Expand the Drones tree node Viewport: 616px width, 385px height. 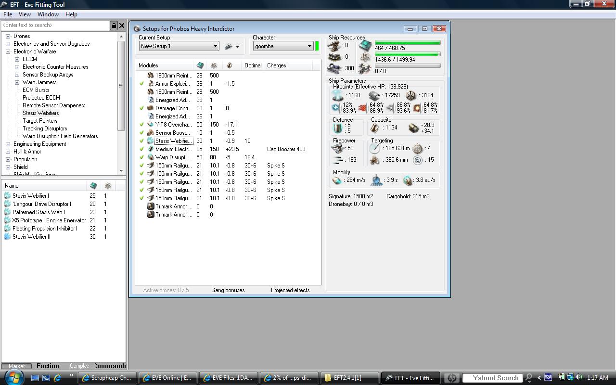pyautogui.click(x=8, y=36)
